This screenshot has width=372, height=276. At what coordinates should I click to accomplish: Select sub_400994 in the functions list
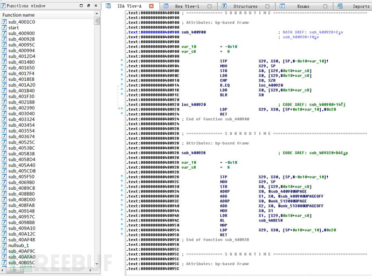tap(22, 51)
